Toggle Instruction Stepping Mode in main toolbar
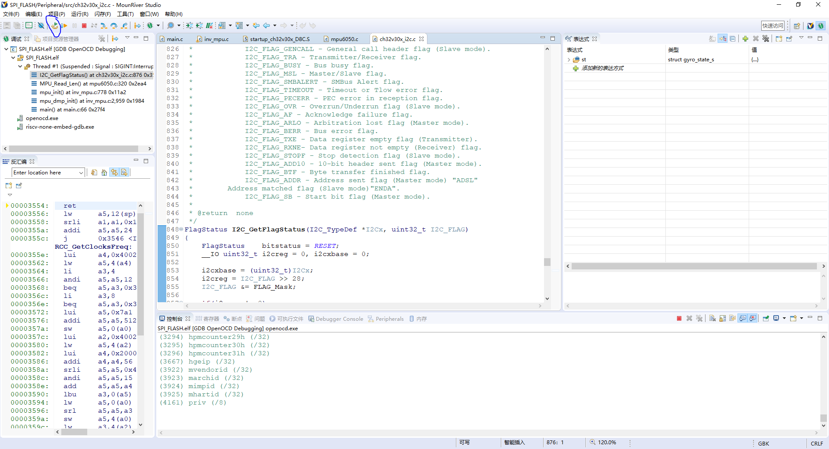 click(137, 26)
